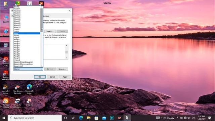Close the Sound dialog window
The height and width of the screenshot is (121, 215).
point(70,10)
